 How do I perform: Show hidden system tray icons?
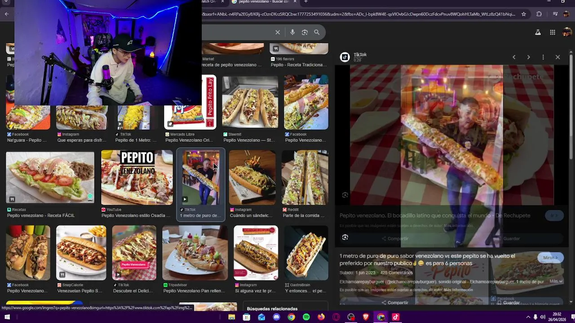[x=528, y=317]
